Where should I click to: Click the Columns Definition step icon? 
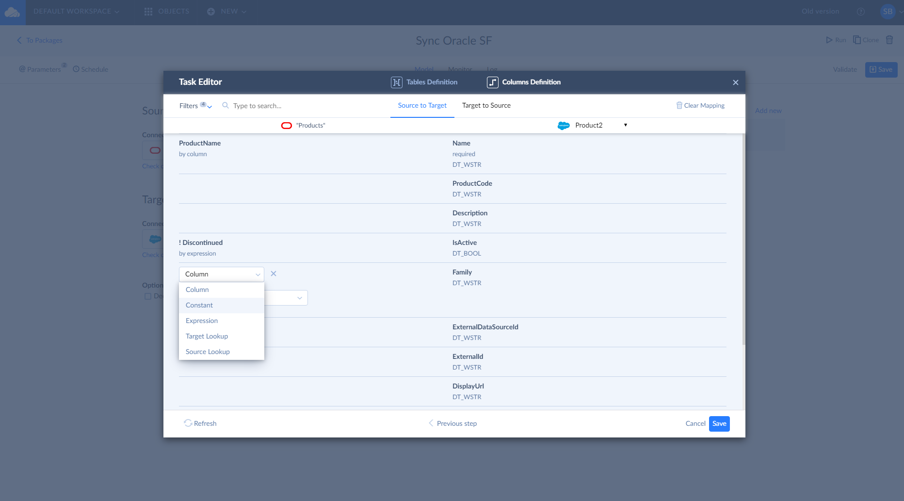click(493, 82)
